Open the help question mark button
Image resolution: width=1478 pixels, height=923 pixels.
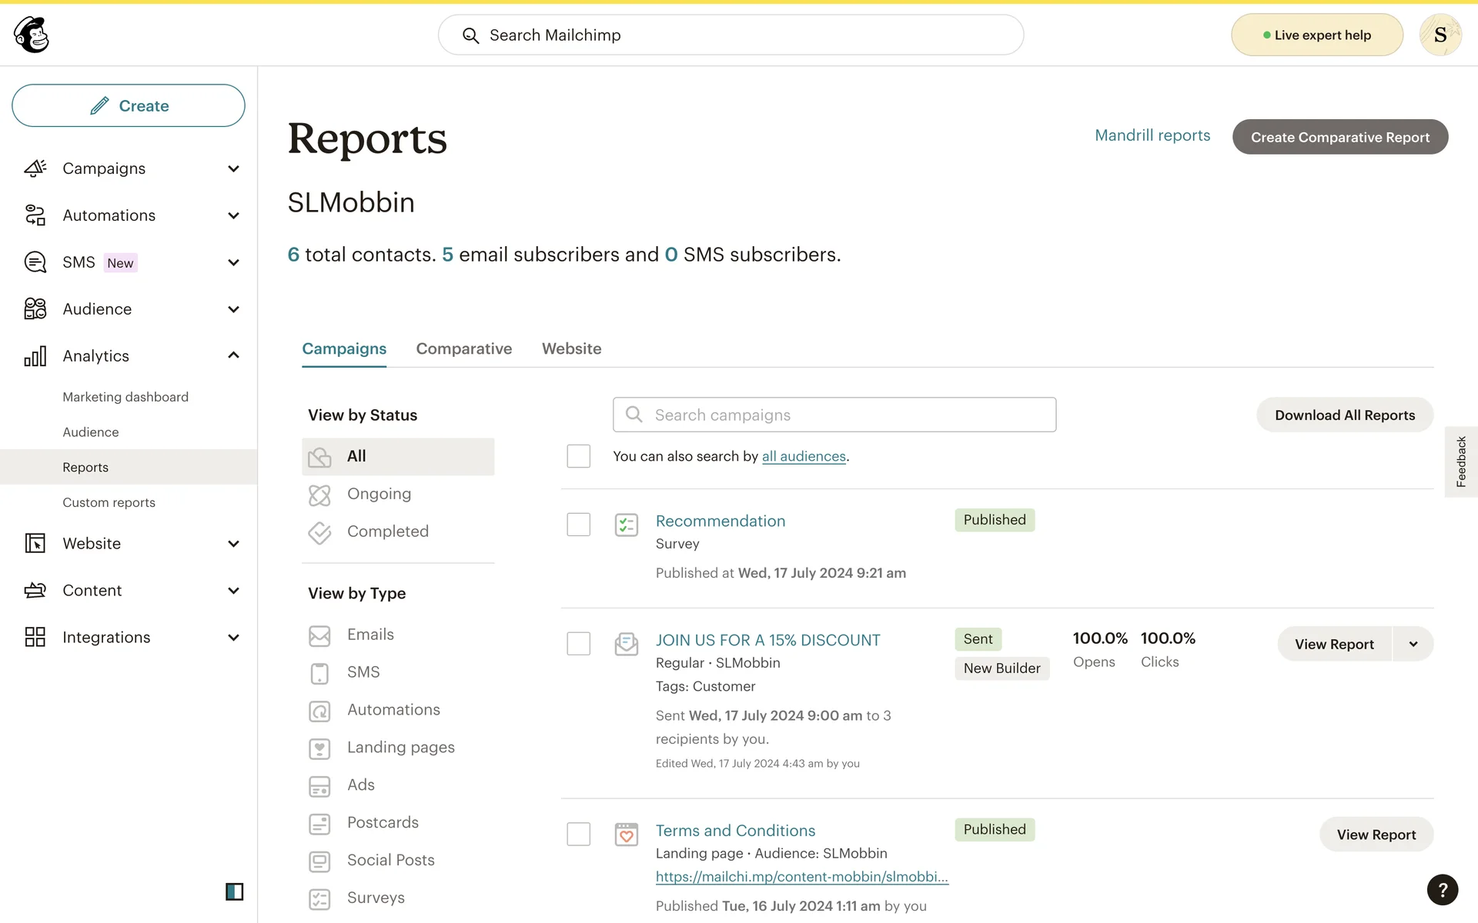pyautogui.click(x=1442, y=890)
